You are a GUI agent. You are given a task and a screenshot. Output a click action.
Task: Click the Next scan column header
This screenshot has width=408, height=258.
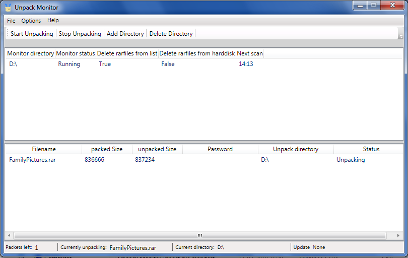click(x=250, y=53)
